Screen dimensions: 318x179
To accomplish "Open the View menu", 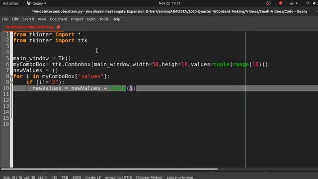I will pyautogui.click(x=42, y=19).
